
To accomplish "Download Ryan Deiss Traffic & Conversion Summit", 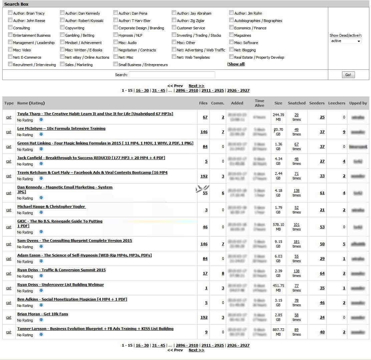I will (41, 276).
